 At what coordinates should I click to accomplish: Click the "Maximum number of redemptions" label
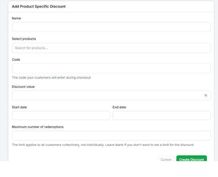click(x=38, y=127)
